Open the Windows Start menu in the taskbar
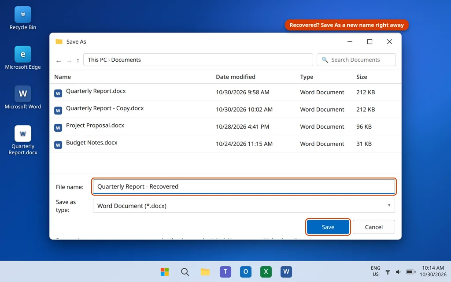The width and height of the screenshot is (451, 282). 165,271
